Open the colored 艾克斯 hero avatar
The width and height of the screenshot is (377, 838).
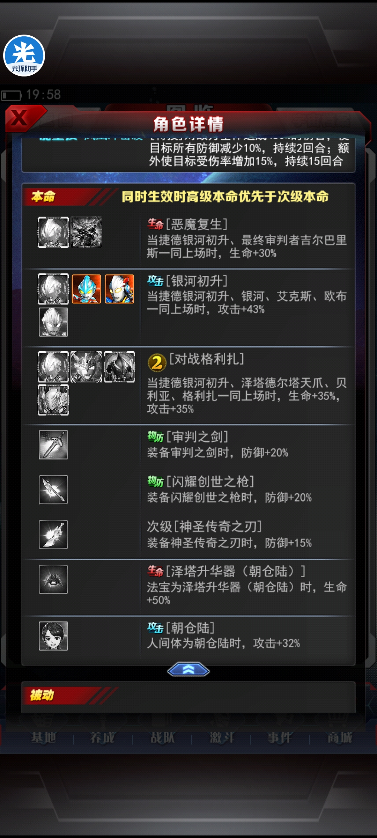pyautogui.click(x=119, y=289)
